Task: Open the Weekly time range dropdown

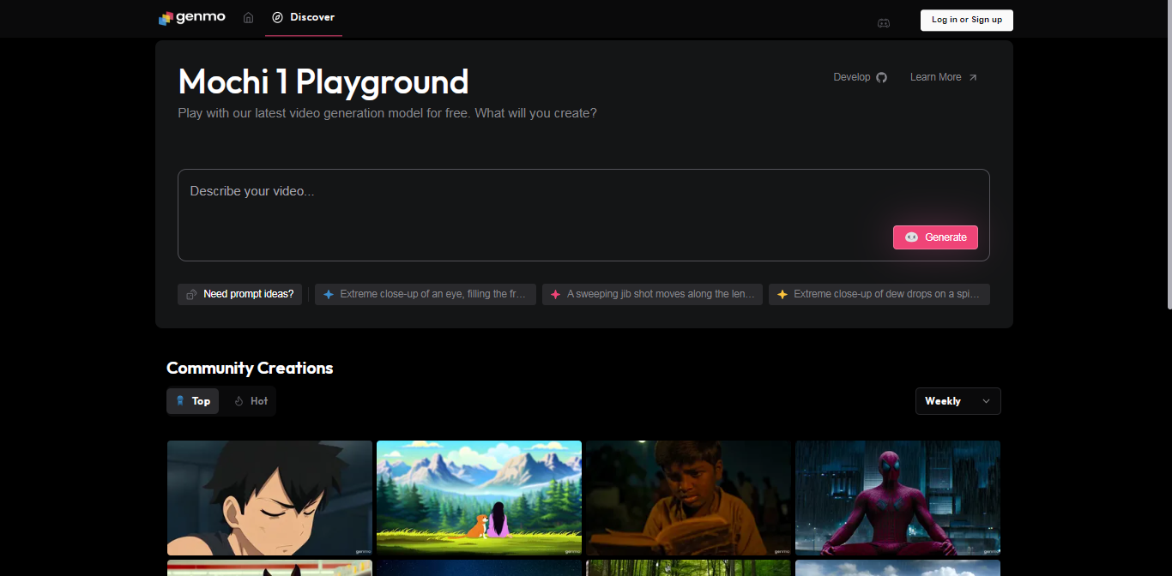Action: pyautogui.click(x=958, y=401)
